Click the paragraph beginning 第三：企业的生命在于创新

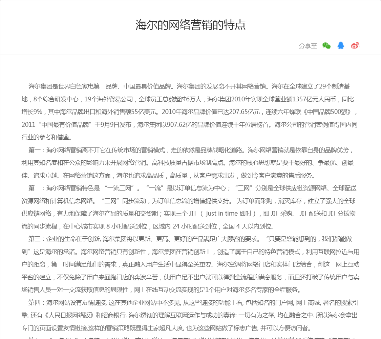pyautogui.click(x=190, y=264)
